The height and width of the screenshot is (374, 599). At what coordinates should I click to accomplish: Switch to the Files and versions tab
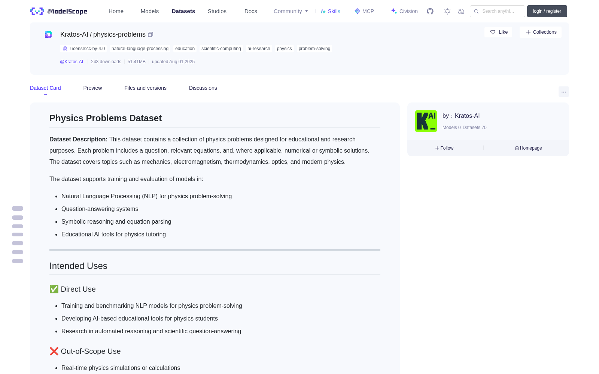point(145,88)
